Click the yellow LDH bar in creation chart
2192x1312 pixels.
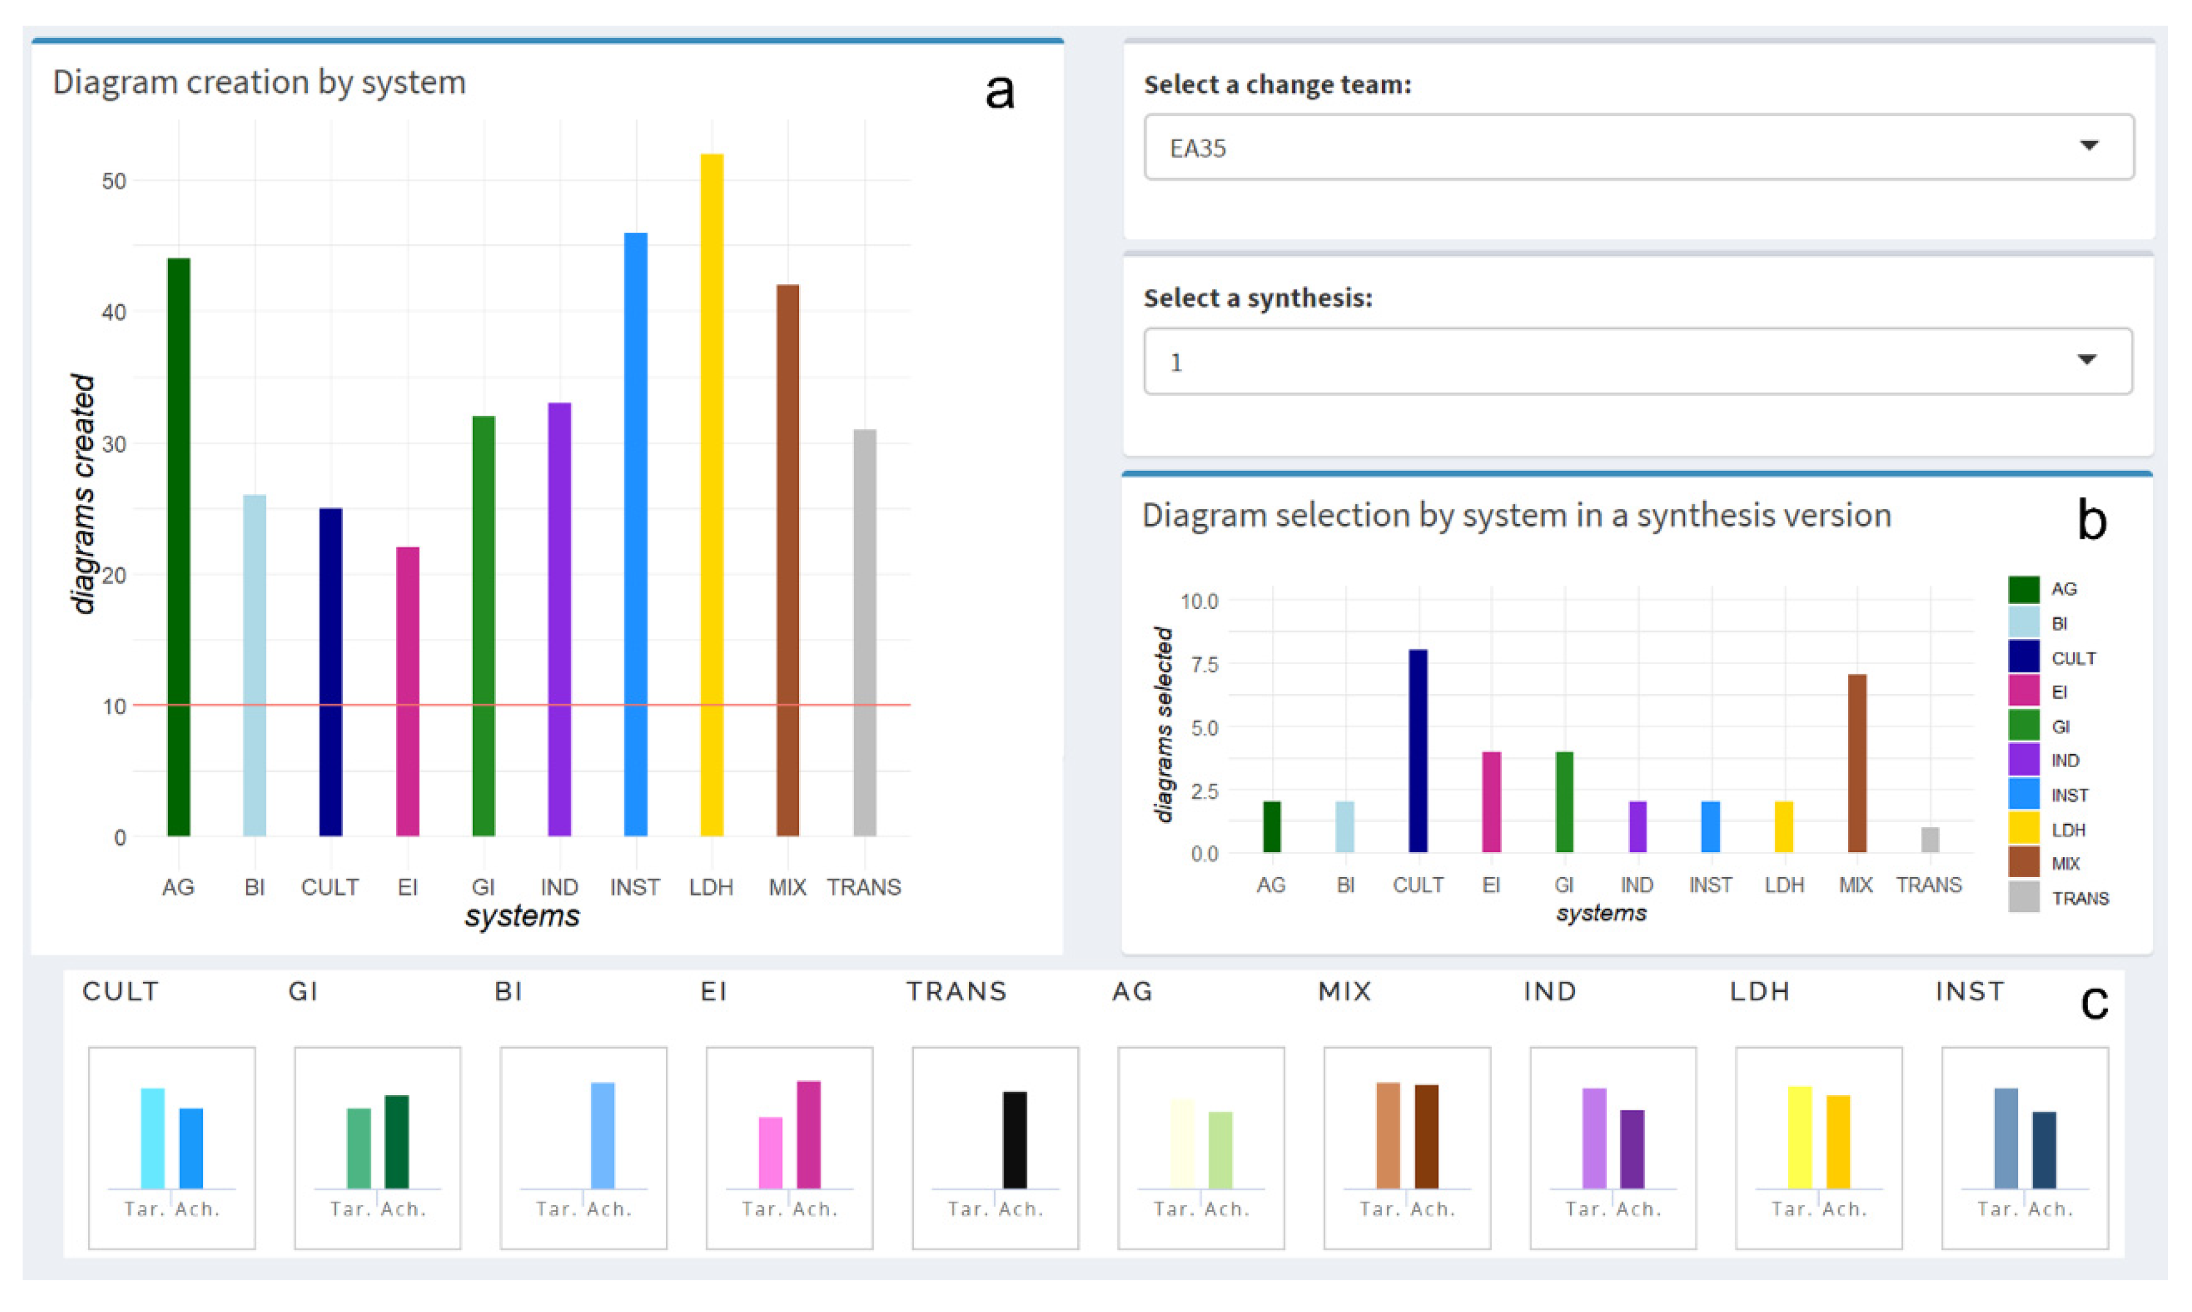tap(712, 495)
